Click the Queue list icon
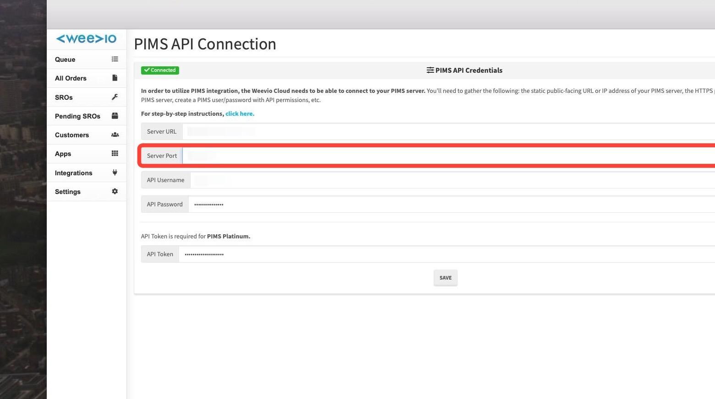The width and height of the screenshot is (715, 399). (115, 59)
